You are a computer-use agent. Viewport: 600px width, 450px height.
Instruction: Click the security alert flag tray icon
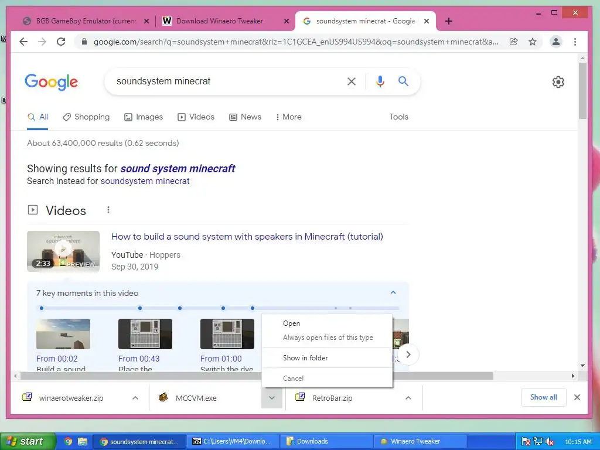526,442
